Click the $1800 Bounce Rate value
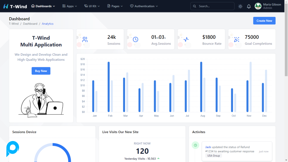Image resolution: width=288 pixels, height=162 pixels. point(209,37)
